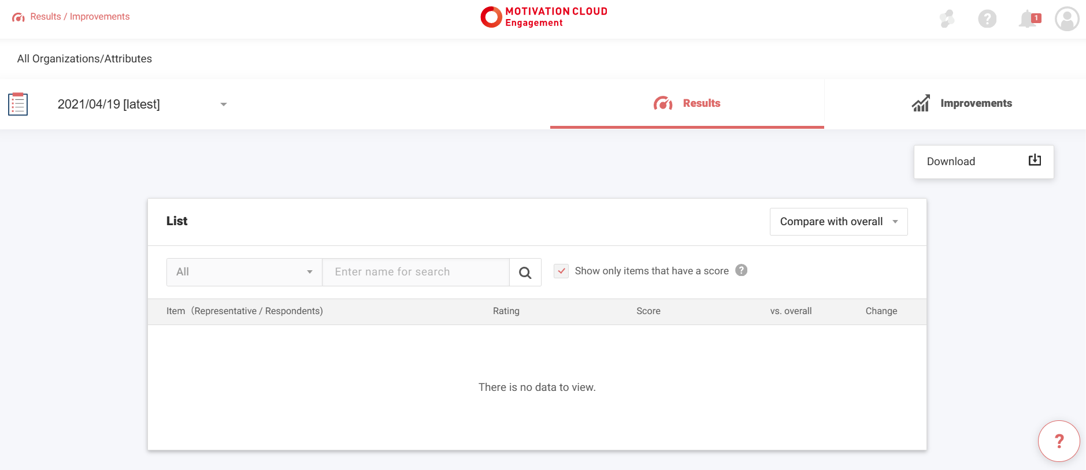
Task: Click the Motivation Cloud Engagement logo
Action: click(x=543, y=17)
